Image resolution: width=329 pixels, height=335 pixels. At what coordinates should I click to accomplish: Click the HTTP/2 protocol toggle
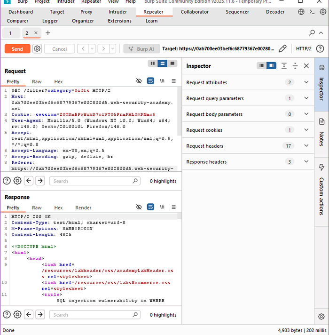(304, 49)
